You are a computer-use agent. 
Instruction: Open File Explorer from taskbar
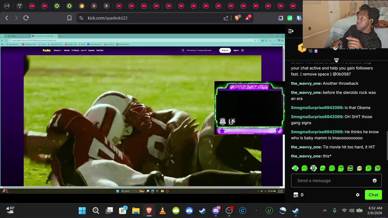[135, 210]
